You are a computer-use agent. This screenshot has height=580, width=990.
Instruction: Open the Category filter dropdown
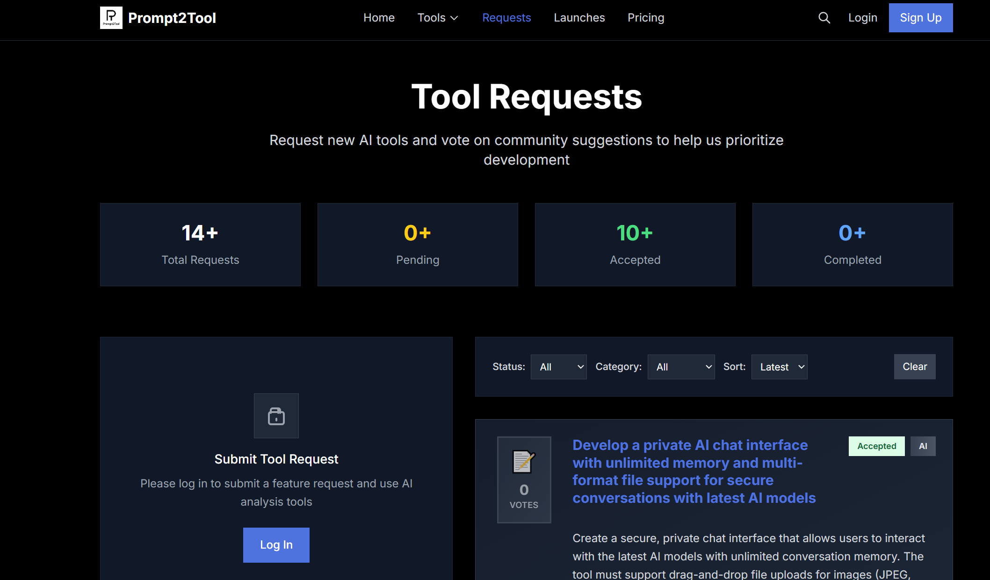pos(681,367)
